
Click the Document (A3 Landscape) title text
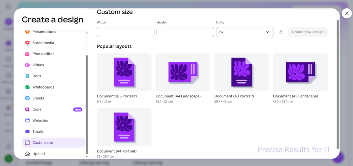click(295, 96)
